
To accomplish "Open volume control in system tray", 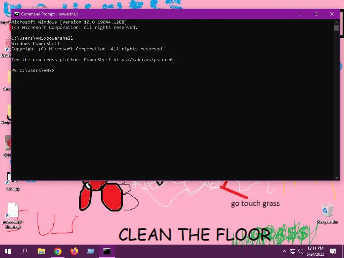I will 301,251.
